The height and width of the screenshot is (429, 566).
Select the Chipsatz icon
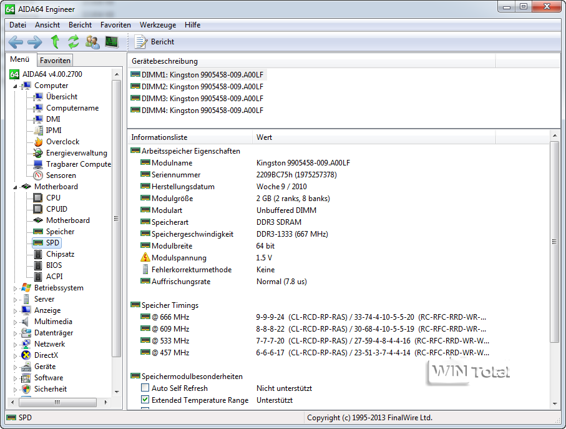point(38,254)
